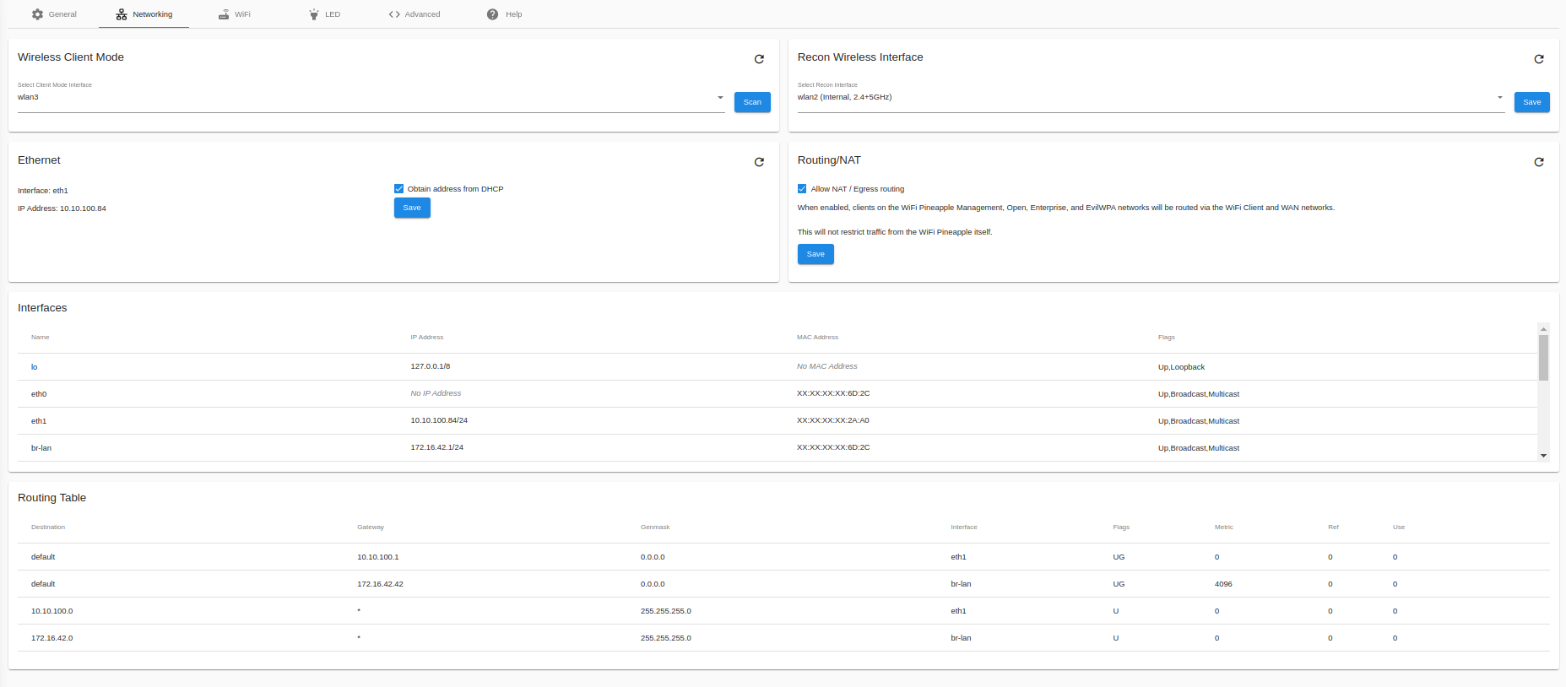Viewport: 1566px width, 687px height.
Task: Click metric value 4096
Action: [1223, 584]
